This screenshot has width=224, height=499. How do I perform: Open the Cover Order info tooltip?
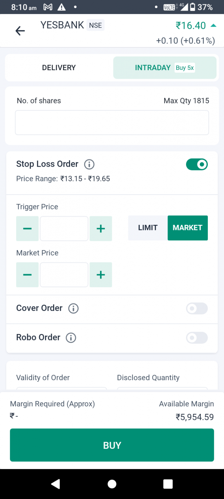[73, 309]
